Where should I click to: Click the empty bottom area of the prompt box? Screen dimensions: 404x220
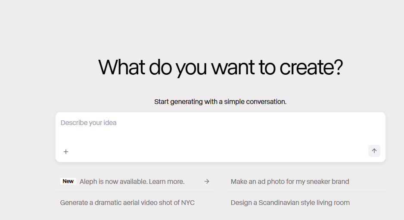[x=215, y=152]
